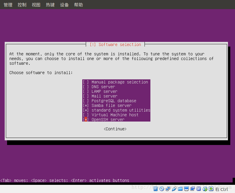Click the keyboard capture green arrow icon
This screenshot has height=193, width=235.
[211, 189]
